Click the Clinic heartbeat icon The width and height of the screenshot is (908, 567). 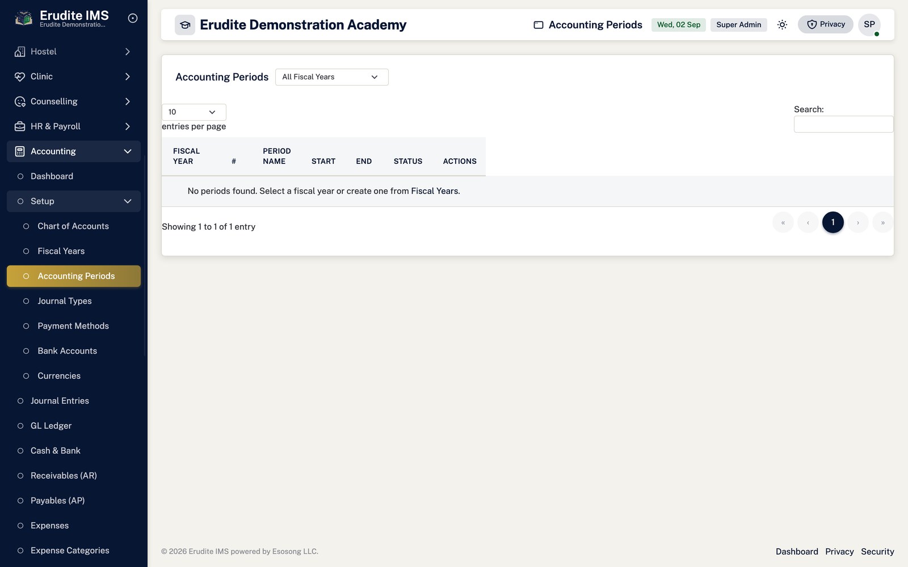20,77
